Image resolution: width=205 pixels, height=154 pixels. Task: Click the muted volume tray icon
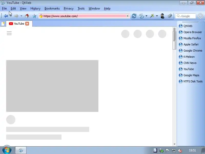(180, 150)
